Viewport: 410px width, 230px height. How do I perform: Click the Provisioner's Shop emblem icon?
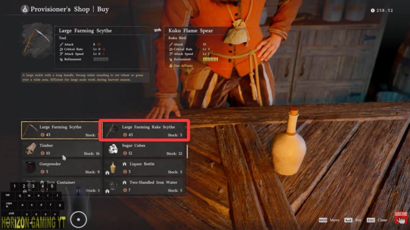pyautogui.click(x=25, y=9)
